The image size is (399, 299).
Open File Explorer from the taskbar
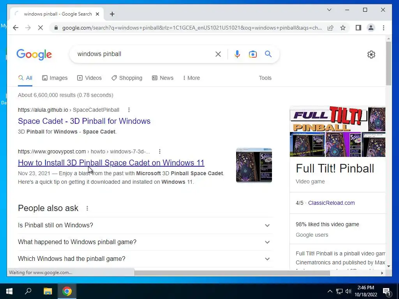(x=48, y=291)
